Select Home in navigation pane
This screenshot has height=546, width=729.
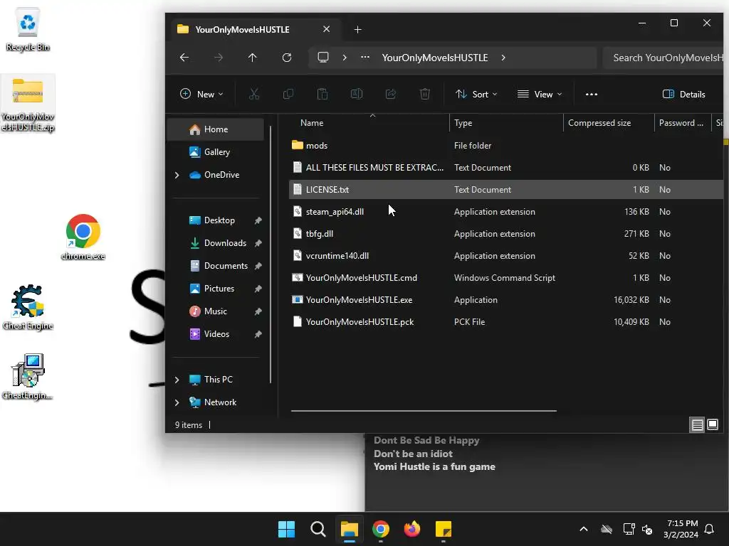tap(215, 129)
